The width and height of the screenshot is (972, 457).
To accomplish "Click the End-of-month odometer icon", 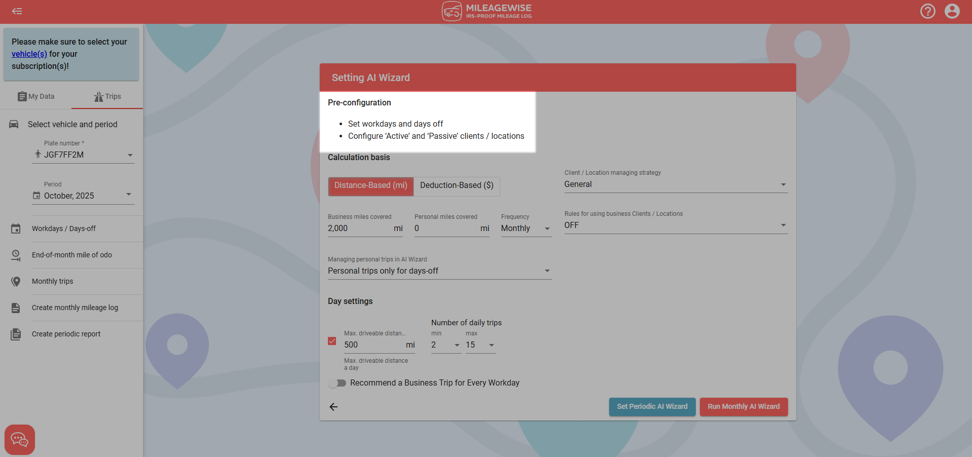I will point(16,255).
